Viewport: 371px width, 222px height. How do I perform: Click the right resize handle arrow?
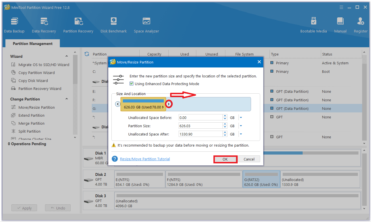click(169, 104)
